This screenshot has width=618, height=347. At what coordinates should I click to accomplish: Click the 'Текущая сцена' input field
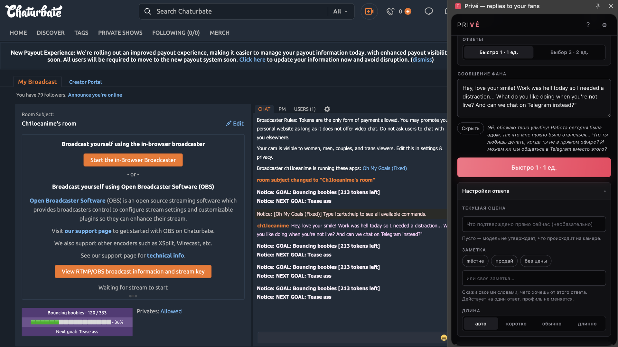click(x=534, y=224)
